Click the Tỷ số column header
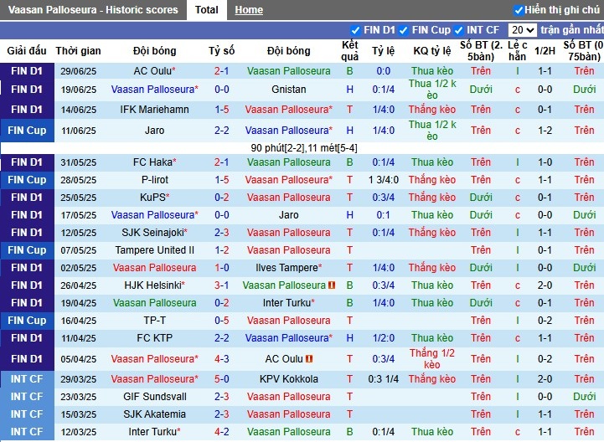This screenshot has height=442, width=604. click(221, 51)
